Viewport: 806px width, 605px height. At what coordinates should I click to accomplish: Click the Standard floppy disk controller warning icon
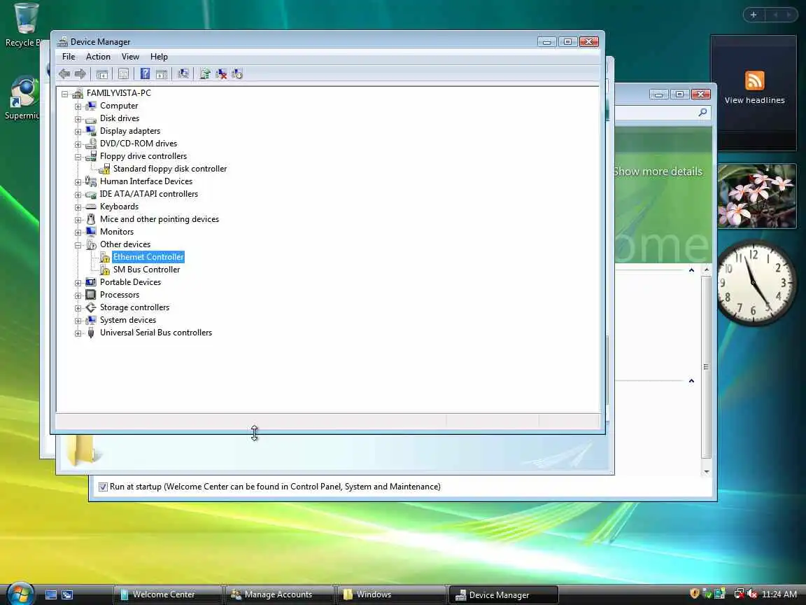tap(105, 169)
